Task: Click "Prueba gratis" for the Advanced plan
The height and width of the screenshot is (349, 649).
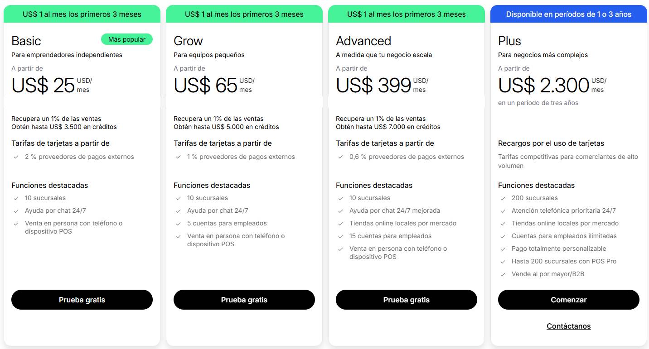Action: pos(406,300)
